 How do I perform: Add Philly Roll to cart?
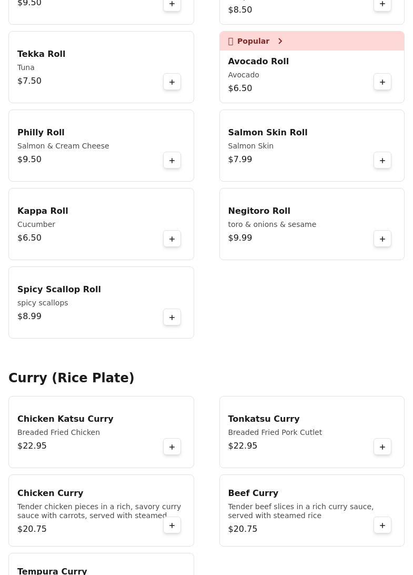tap(172, 161)
